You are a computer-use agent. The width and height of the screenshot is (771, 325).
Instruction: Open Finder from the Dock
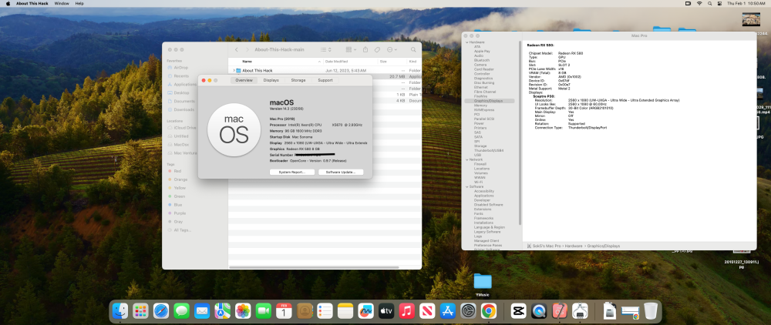click(120, 311)
